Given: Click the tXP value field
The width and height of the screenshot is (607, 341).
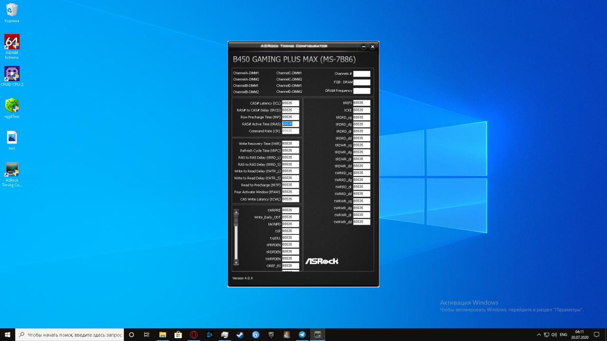Looking at the screenshot, I should (x=290, y=231).
